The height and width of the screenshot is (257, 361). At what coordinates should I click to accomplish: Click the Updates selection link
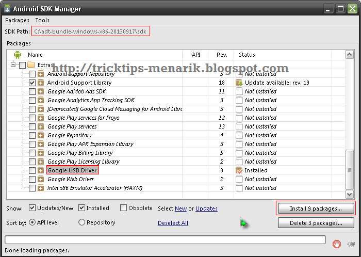pyautogui.click(x=206, y=208)
